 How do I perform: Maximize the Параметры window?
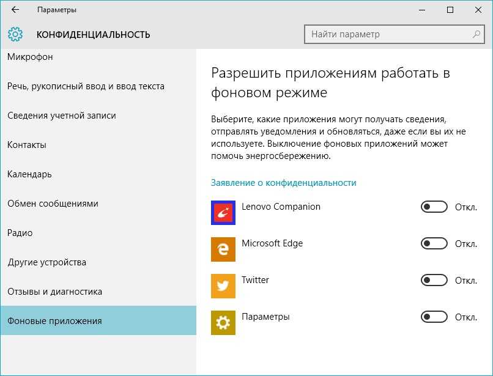click(x=450, y=10)
